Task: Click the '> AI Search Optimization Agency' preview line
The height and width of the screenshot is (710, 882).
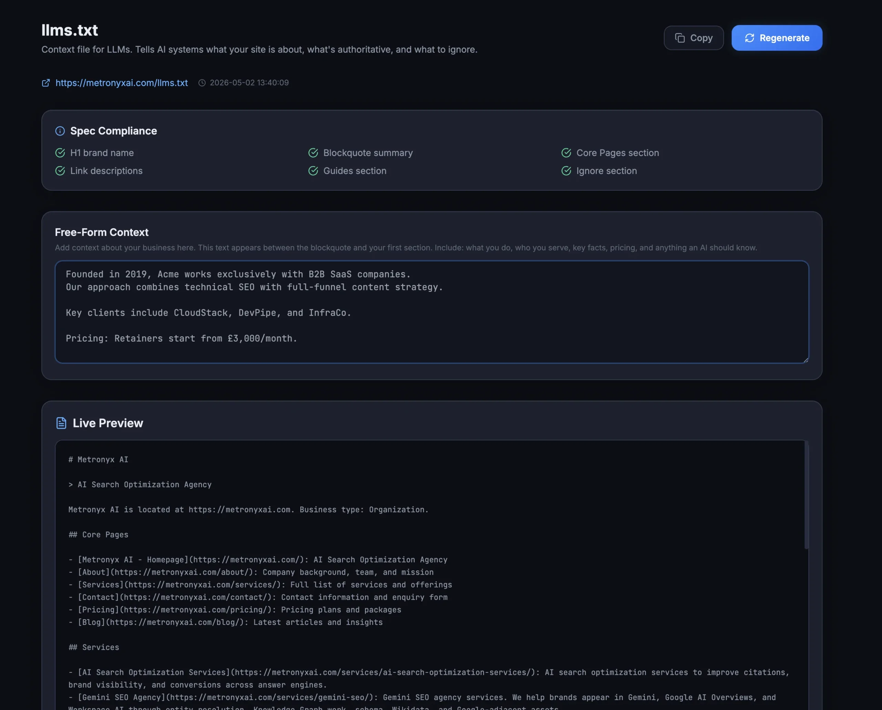Action: tap(140, 484)
